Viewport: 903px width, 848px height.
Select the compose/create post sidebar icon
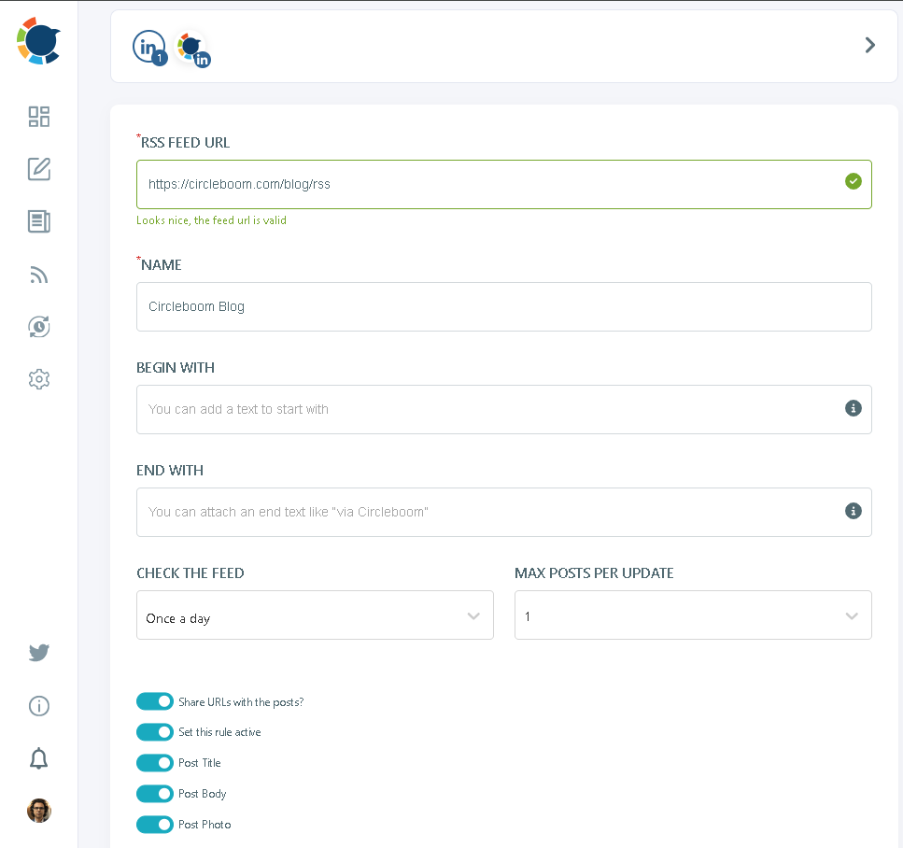point(38,169)
